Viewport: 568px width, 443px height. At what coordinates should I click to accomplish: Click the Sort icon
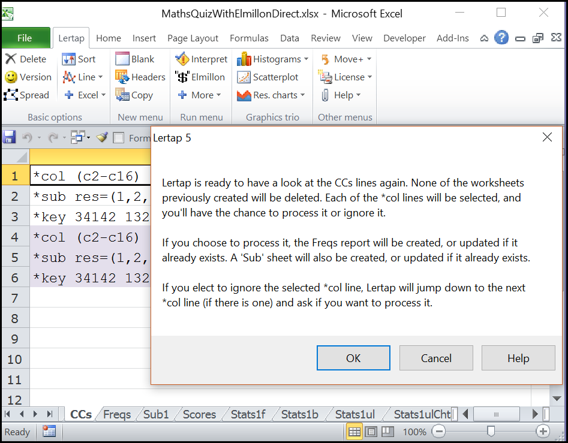pyautogui.click(x=68, y=59)
